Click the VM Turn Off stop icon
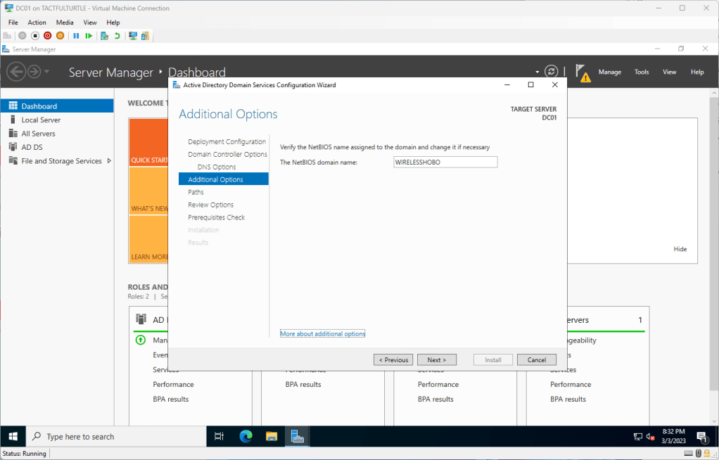 tap(35, 36)
